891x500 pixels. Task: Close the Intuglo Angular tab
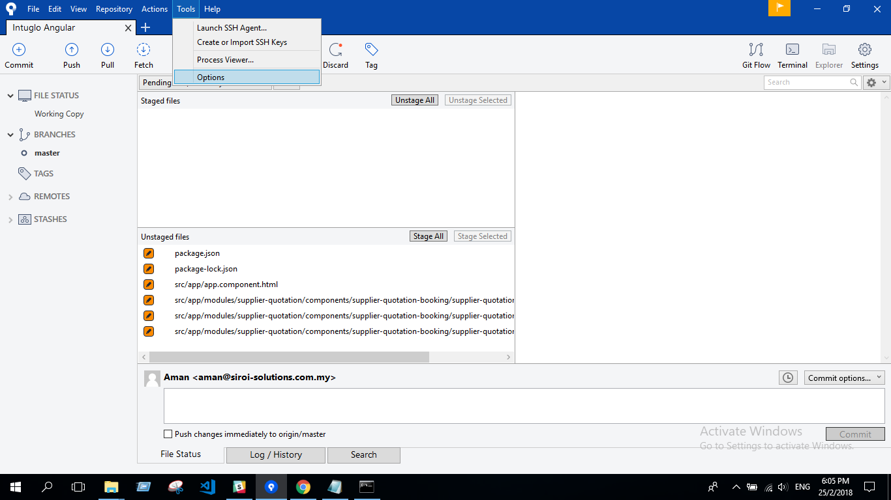(128, 28)
